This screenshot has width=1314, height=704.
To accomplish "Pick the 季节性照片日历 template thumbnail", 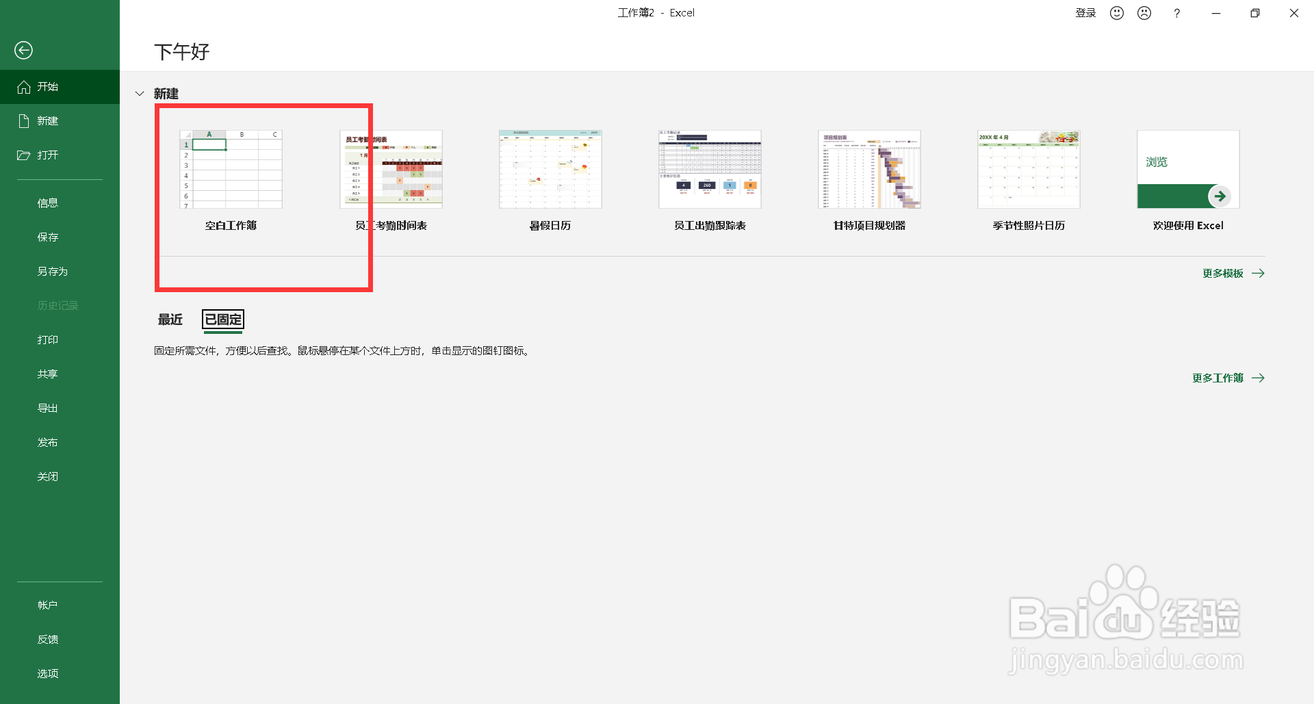I will coord(1029,169).
